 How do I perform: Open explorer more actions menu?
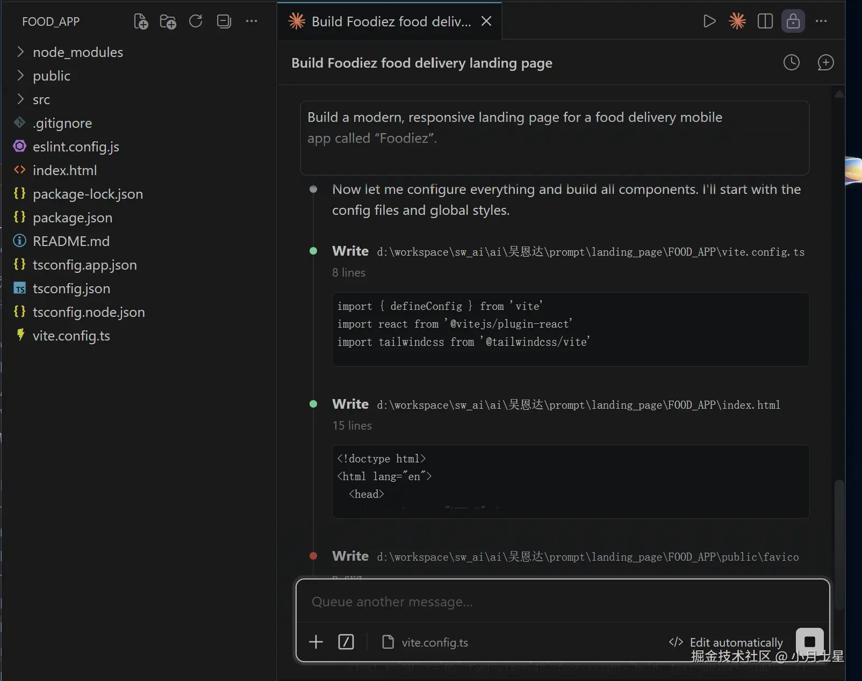(252, 21)
